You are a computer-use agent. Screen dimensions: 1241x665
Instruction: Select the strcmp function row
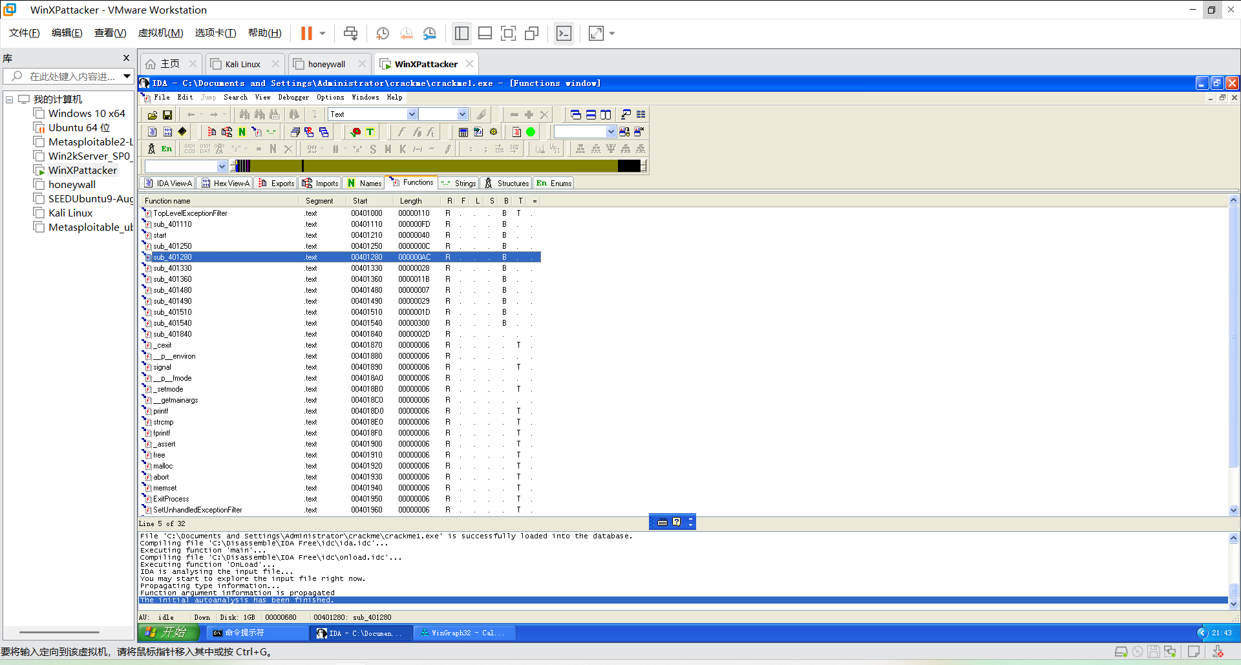click(x=341, y=422)
